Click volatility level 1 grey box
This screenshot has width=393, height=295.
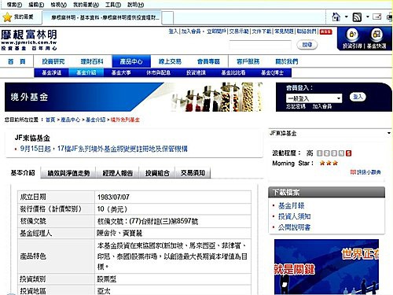tap(320, 153)
